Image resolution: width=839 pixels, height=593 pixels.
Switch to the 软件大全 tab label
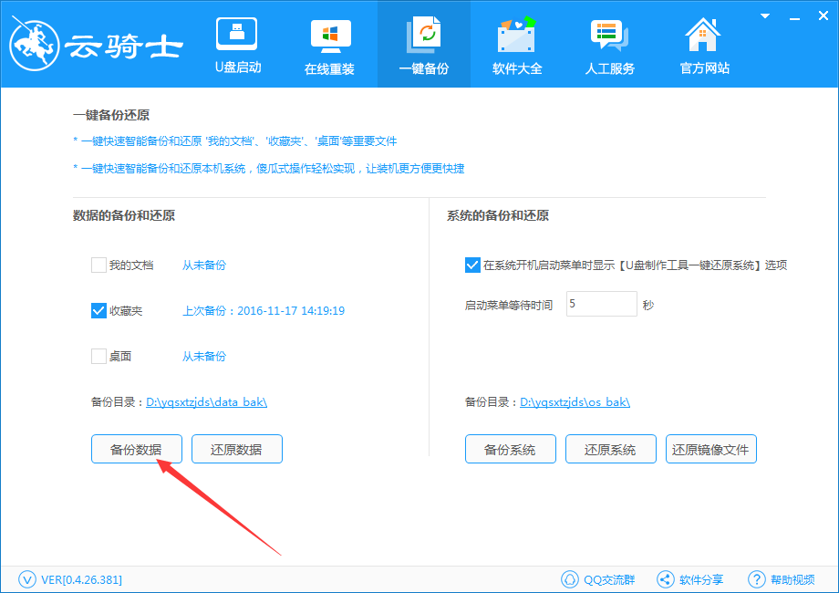coord(517,68)
